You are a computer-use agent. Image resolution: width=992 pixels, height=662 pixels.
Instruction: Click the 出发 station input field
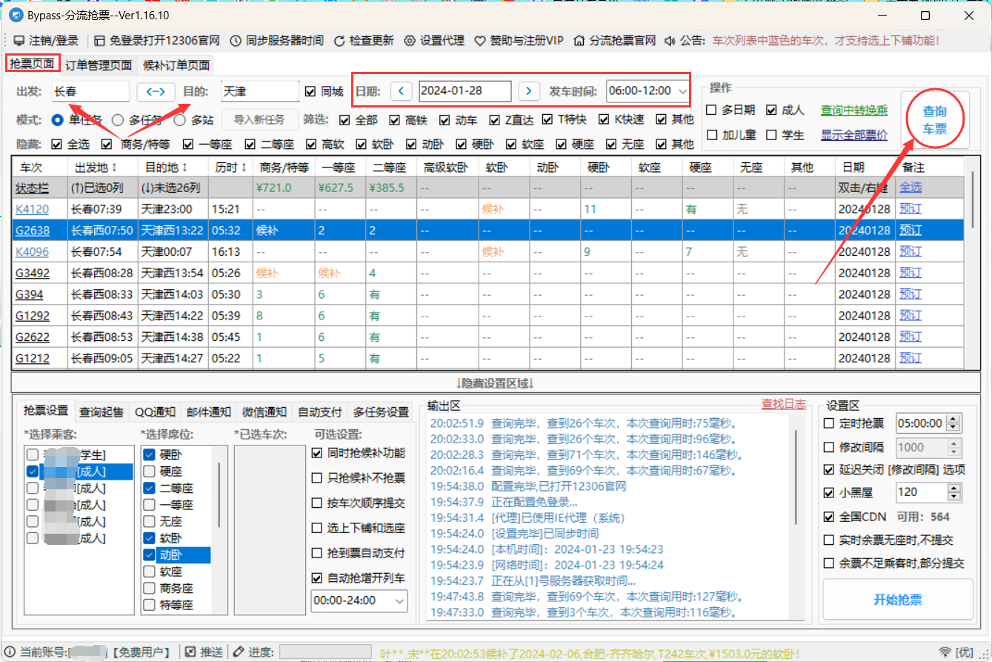(90, 91)
